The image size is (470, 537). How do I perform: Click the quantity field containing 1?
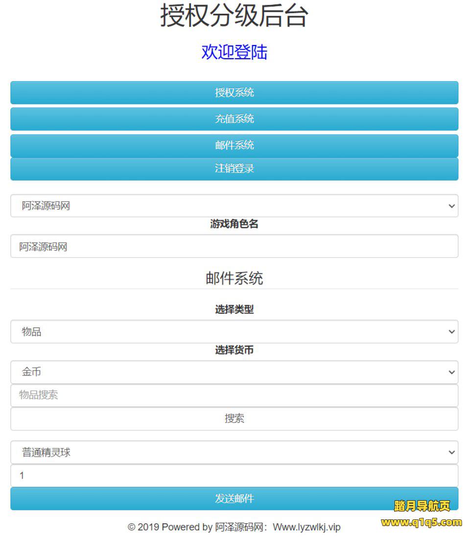pos(234,475)
